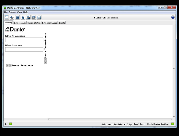Switch to the Clock Status tab
Image resolution: width=179 pixels, height=136 pixels.
[34, 23]
